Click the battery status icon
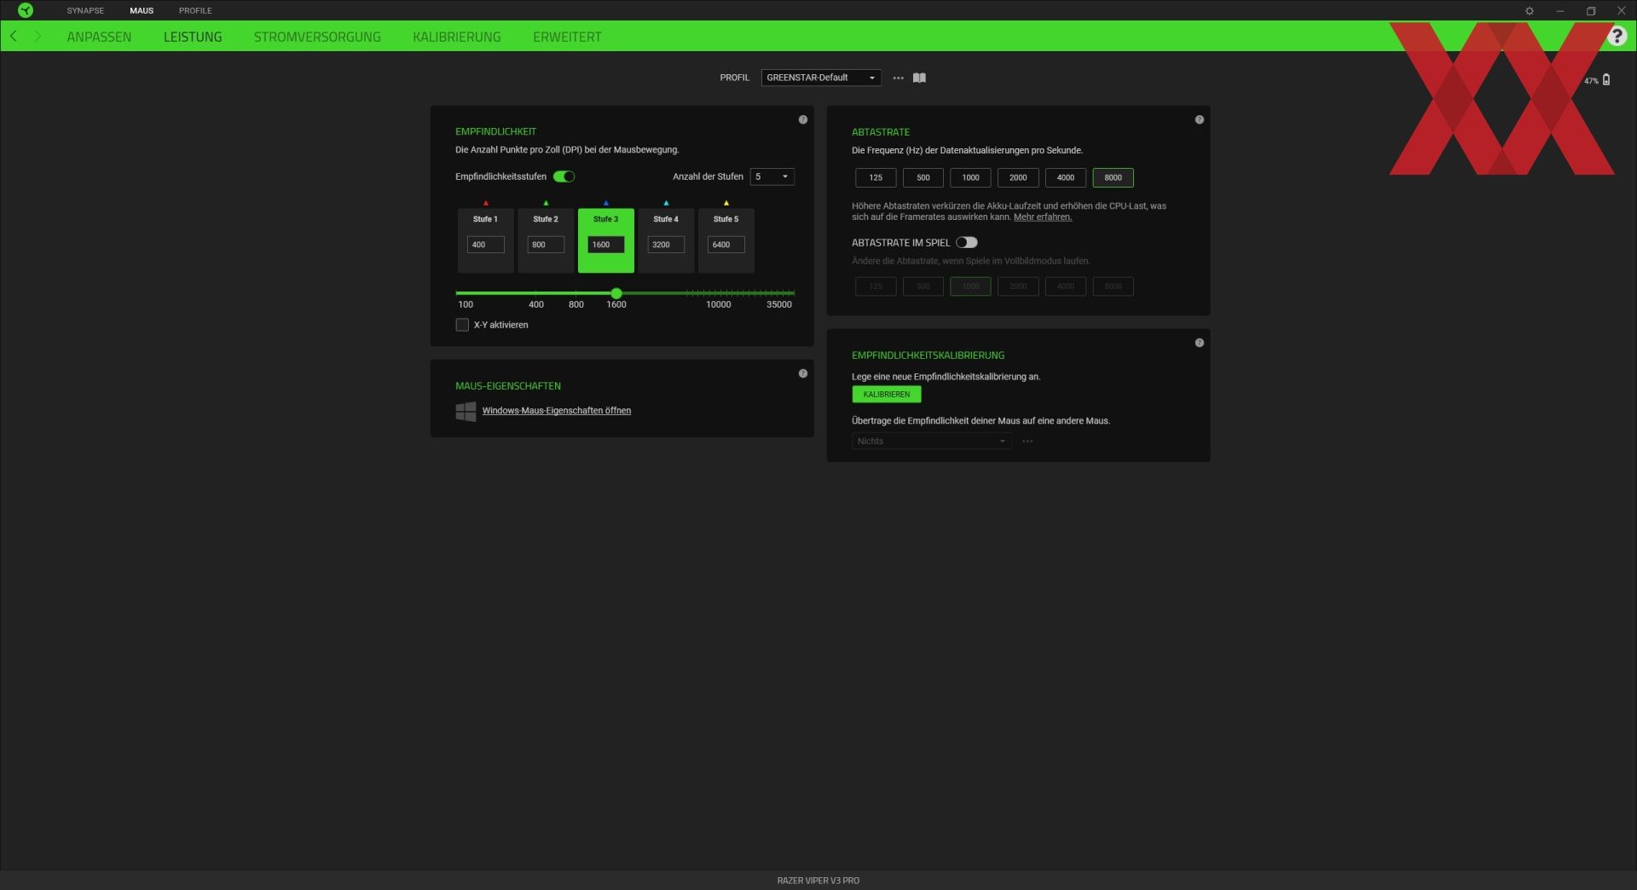The height and width of the screenshot is (890, 1637). point(1606,79)
